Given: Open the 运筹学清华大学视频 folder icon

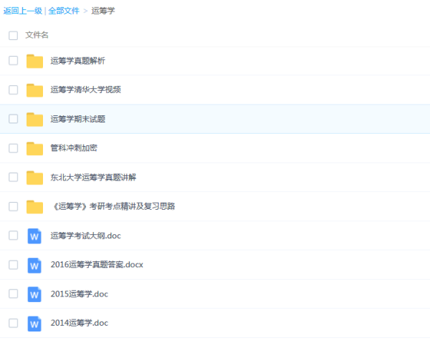Looking at the screenshot, I should [x=34, y=90].
